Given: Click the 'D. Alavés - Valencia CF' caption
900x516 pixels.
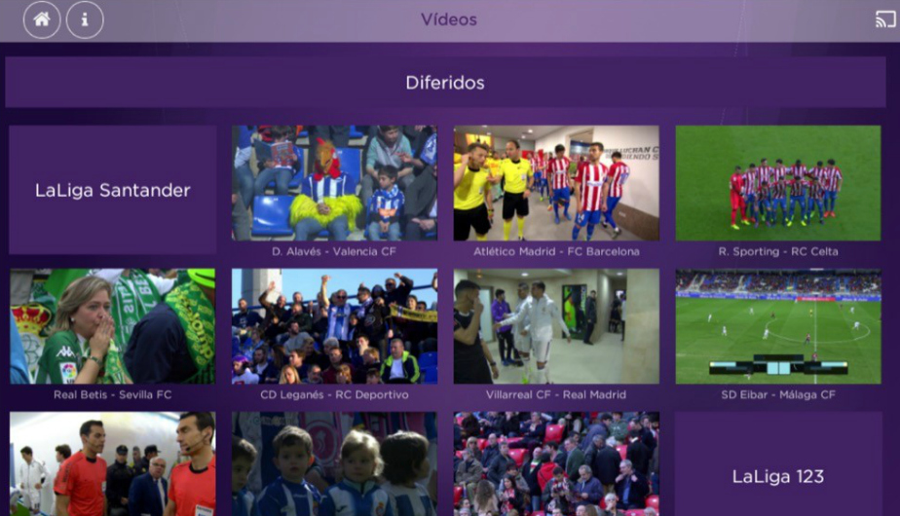Looking at the screenshot, I should pos(334,251).
